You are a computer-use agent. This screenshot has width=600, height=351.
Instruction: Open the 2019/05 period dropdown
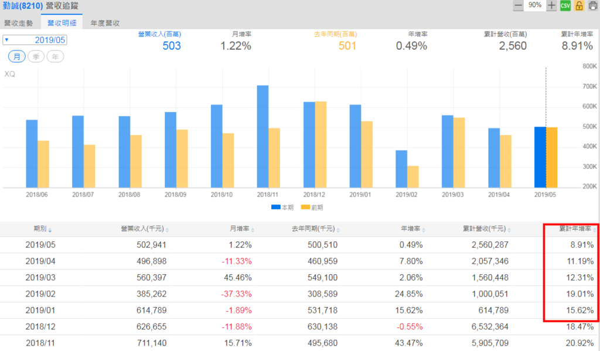point(35,40)
